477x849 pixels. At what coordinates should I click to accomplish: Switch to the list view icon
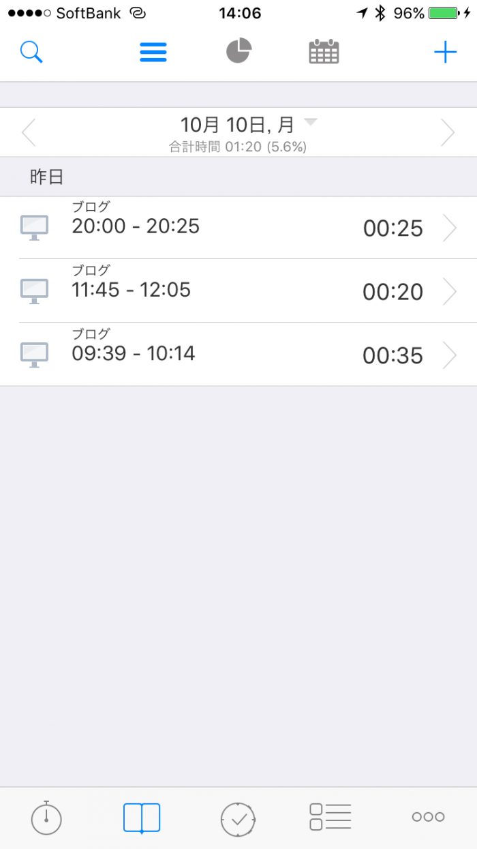point(153,53)
